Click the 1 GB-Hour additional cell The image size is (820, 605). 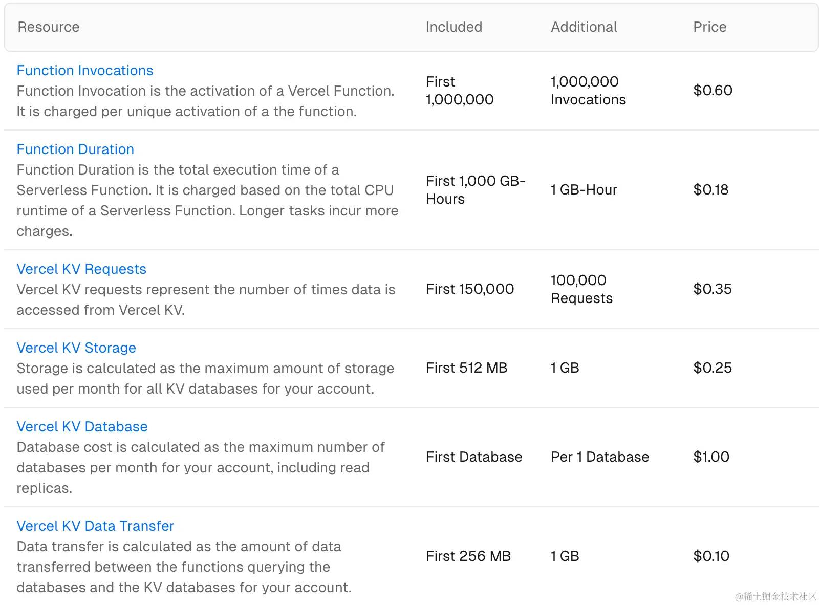coord(584,190)
